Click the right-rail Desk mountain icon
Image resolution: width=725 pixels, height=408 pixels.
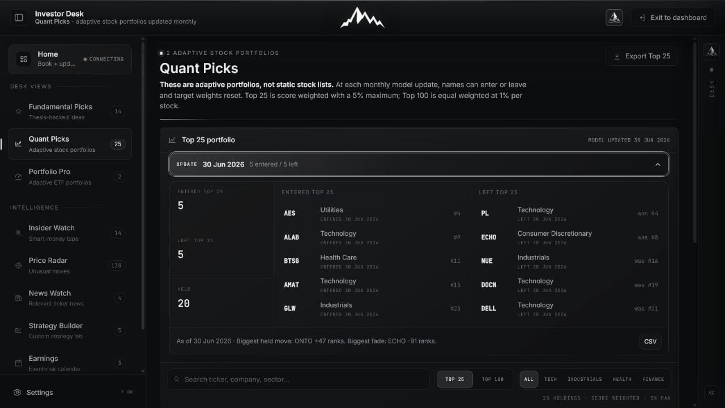coord(711,52)
